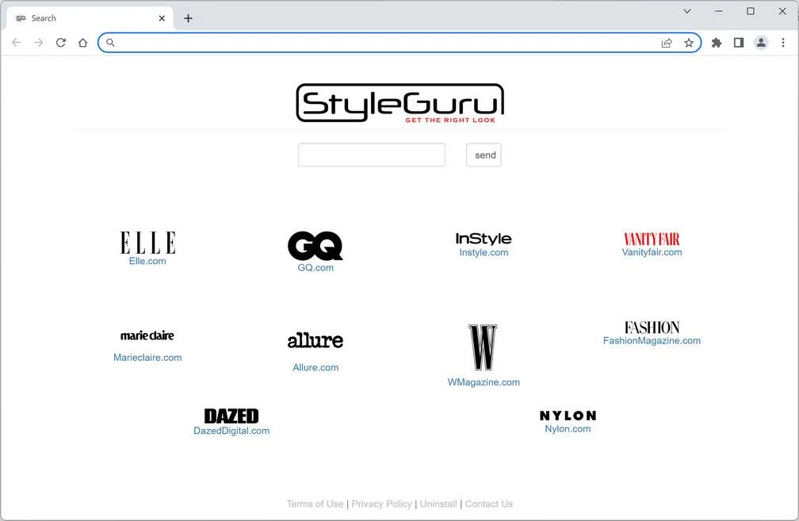The height and width of the screenshot is (521, 799).
Task: Click the Uninstall footer link
Action: click(438, 504)
